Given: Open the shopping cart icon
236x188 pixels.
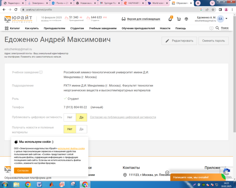Looking at the screenshot, I should pyautogui.click(x=179, y=19).
